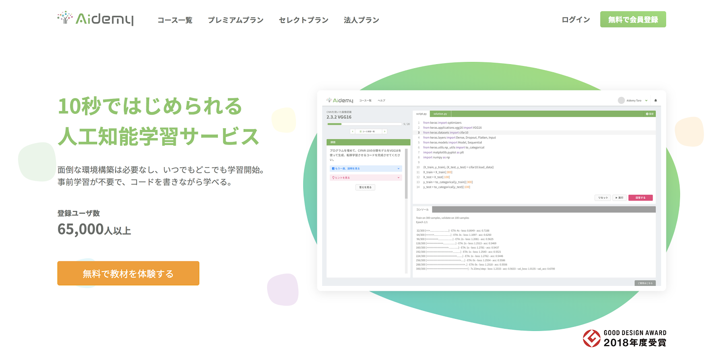Click the green 無料で会員登録 button
Image resolution: width=723 pixels, height=364 pixels.
tap(633, 19)
